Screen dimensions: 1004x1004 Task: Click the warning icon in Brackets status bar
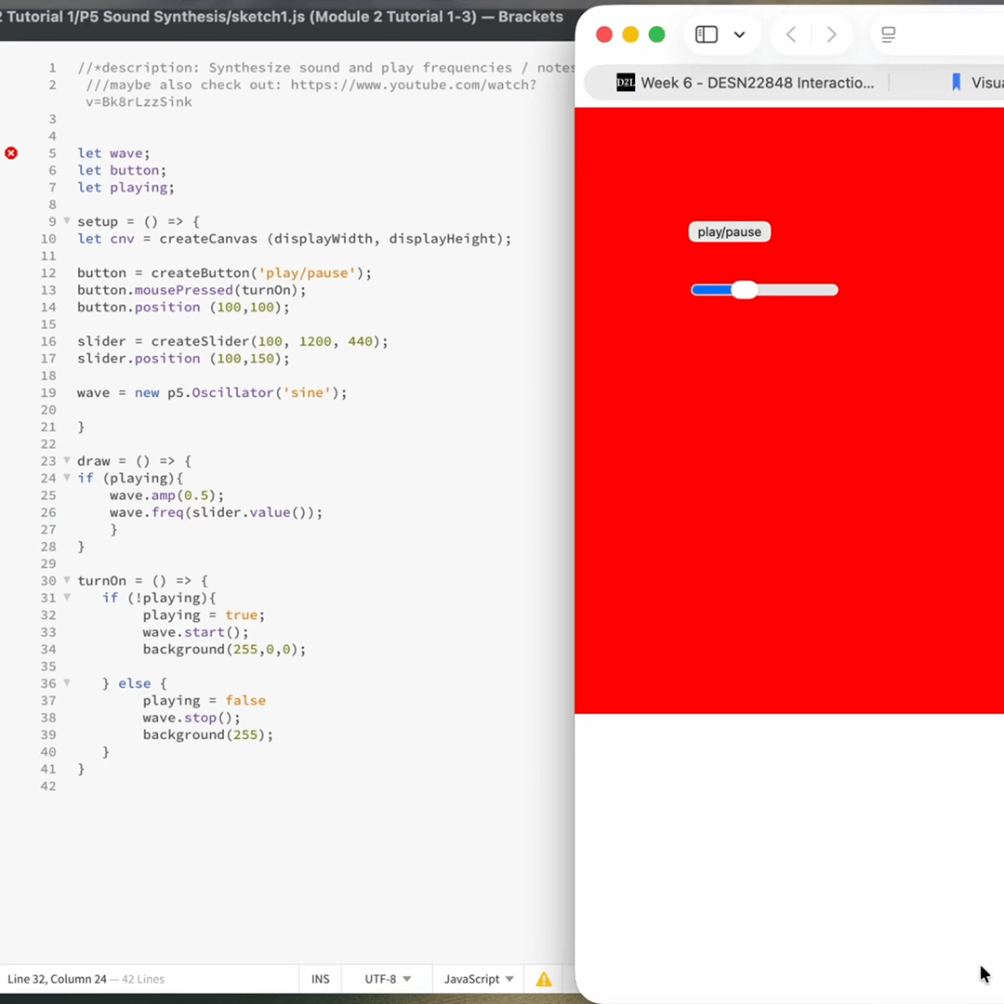544,979
